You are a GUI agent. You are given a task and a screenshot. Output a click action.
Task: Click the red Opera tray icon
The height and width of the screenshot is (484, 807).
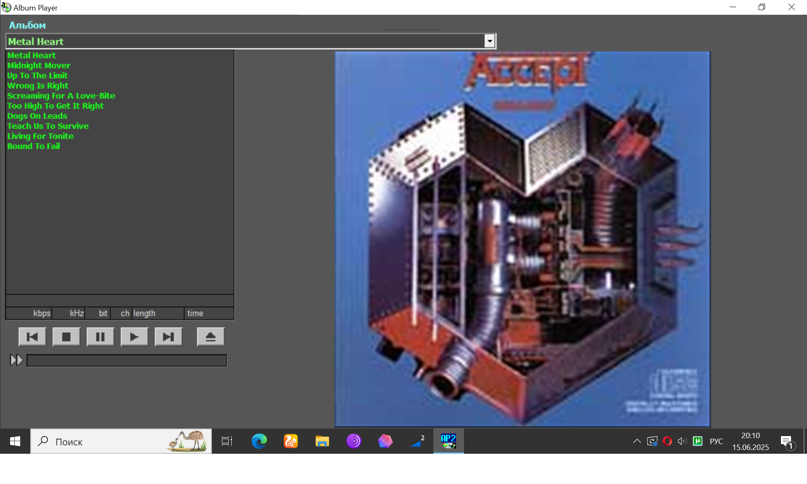667,441
